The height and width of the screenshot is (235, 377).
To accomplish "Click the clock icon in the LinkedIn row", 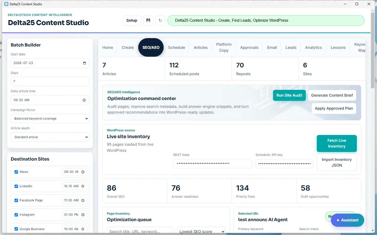I will (83, 186).
